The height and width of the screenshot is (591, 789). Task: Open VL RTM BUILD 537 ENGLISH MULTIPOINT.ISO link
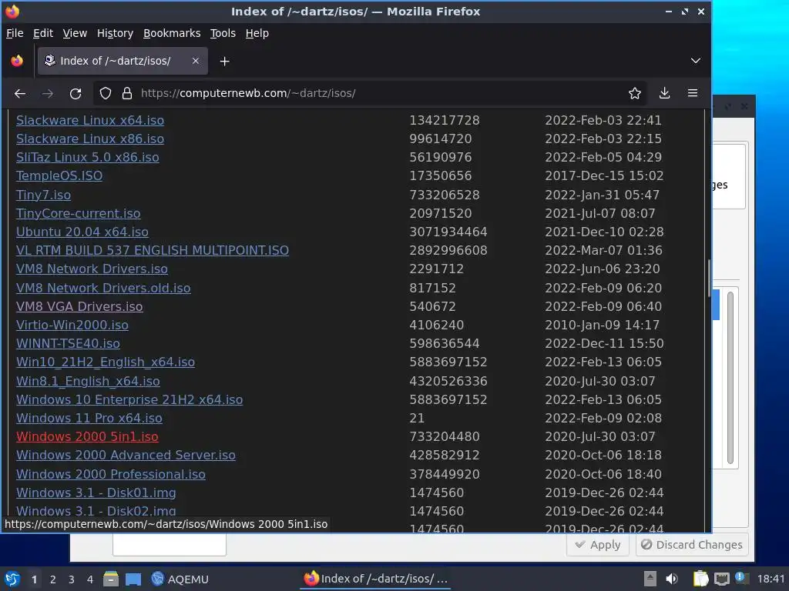(x=153, y=251)
